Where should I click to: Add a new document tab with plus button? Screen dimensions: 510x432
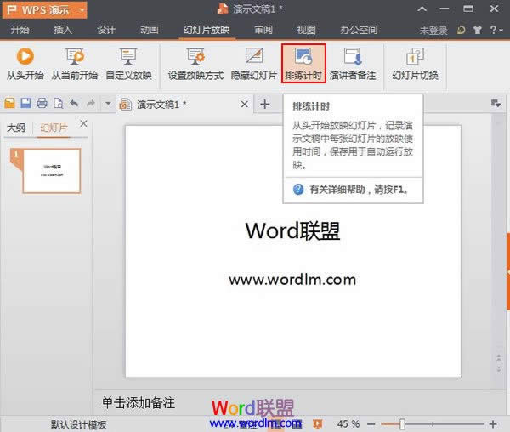(x=264, y=104)
